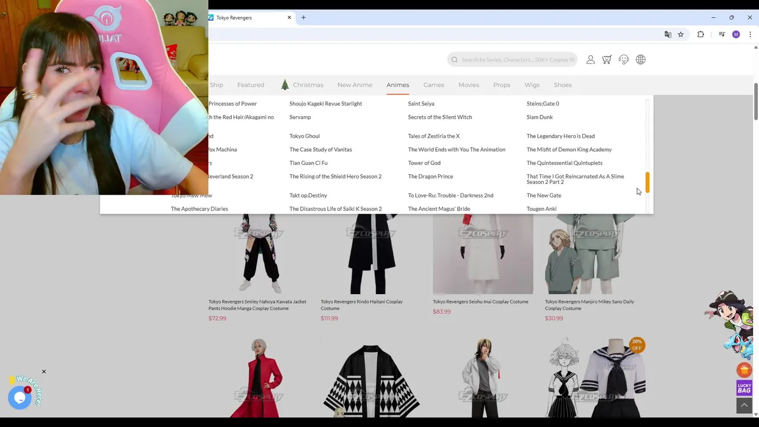The image size is (759, 427).
Task: Click the orange gift icon on right side
Action: pyautogui.click(x=744, y=371)
